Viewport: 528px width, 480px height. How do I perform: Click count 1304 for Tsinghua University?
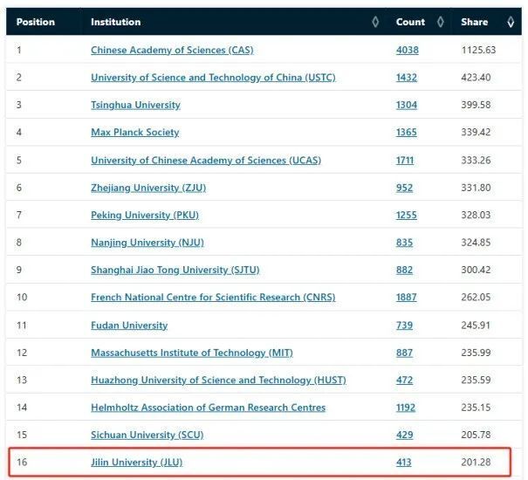tap(407, 105)
